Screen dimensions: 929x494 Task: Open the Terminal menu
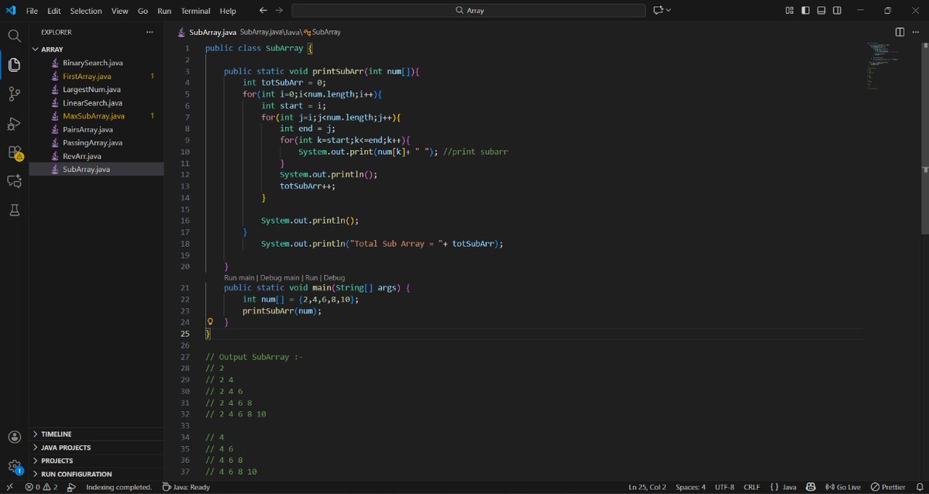coord(195,10)
